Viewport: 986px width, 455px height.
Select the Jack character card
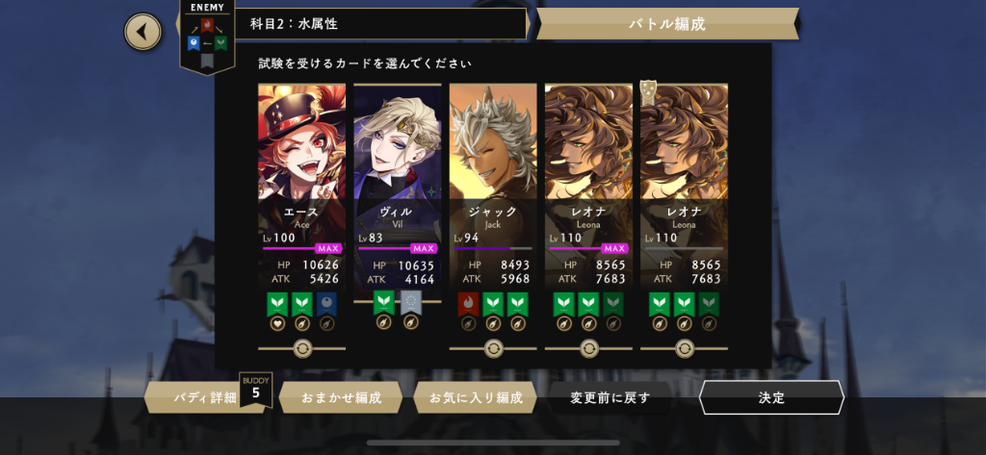click(493, 186)
